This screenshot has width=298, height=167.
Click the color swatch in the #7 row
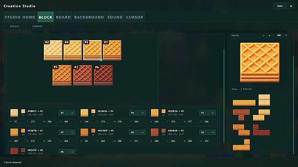coord(23,130)
